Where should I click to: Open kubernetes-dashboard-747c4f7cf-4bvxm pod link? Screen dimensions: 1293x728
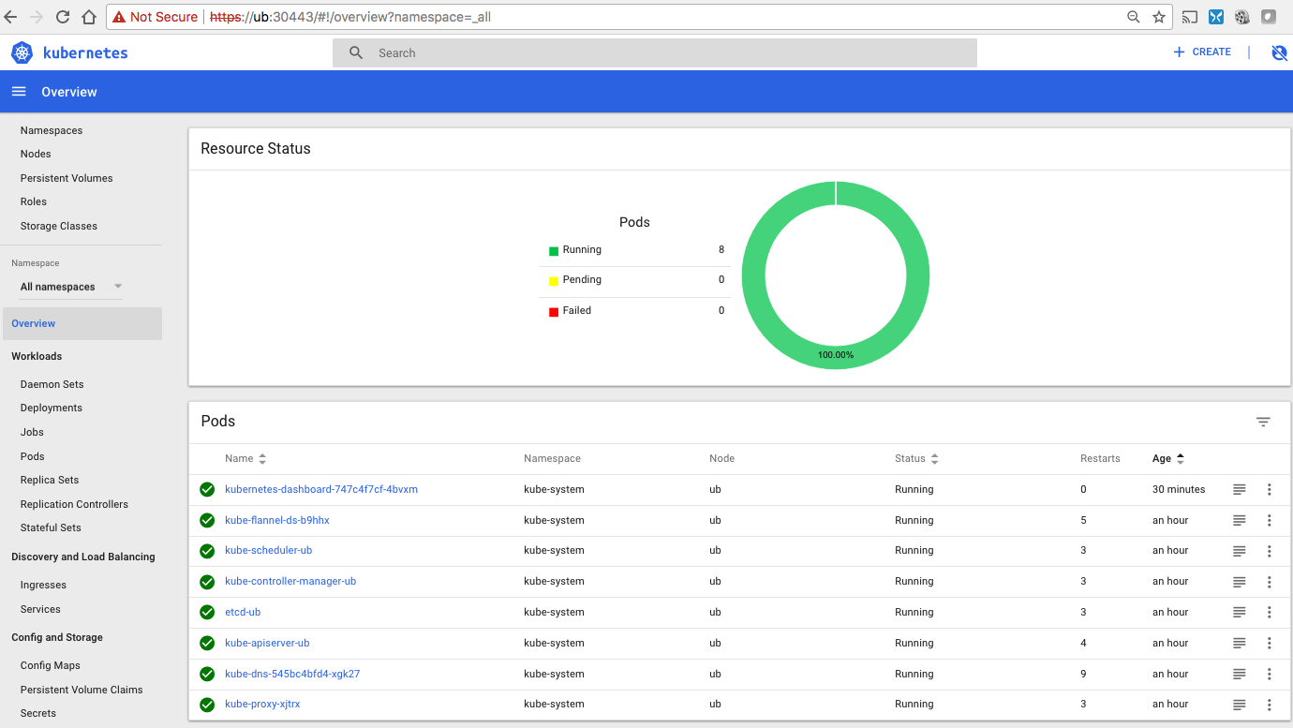[321, 489]
